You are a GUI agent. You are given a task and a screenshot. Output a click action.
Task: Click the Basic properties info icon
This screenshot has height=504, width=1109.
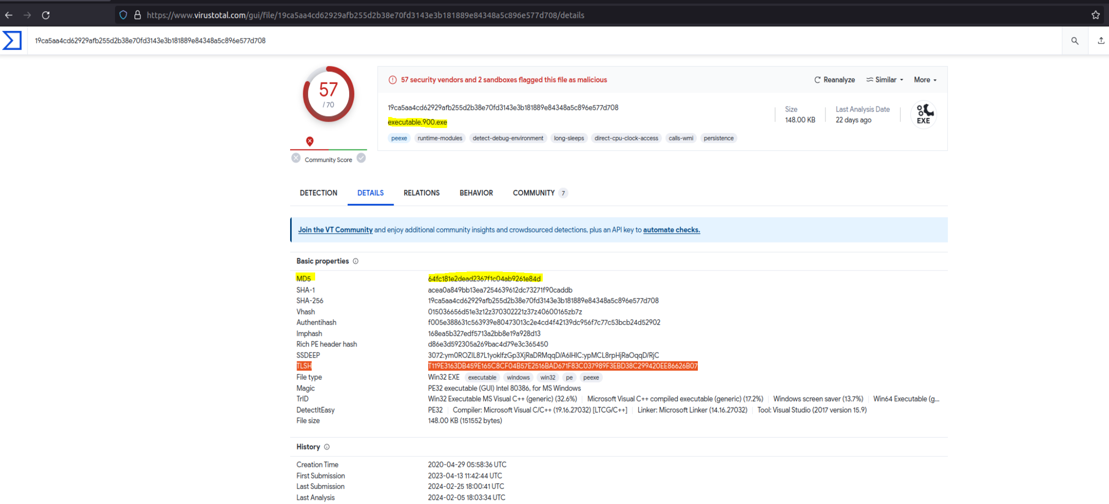coord(356,261)
